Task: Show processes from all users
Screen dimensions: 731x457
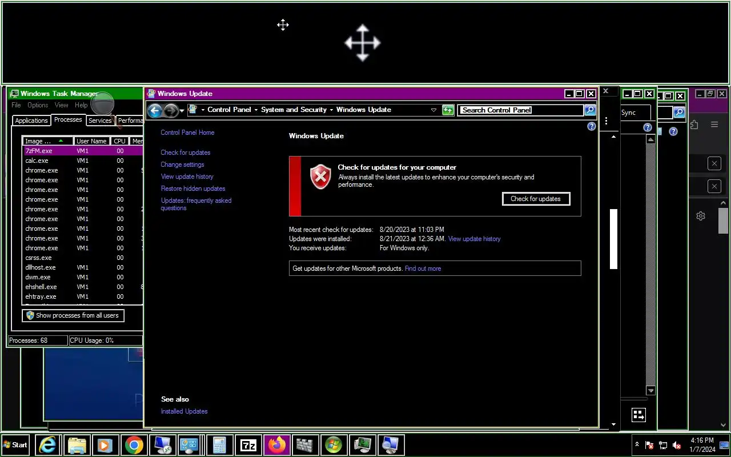Action: (x=73, y=315)
